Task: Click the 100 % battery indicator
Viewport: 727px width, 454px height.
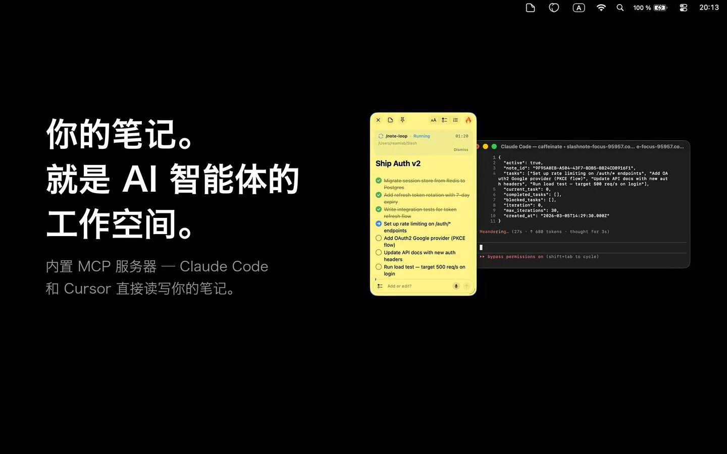Action: coord(650,8)
